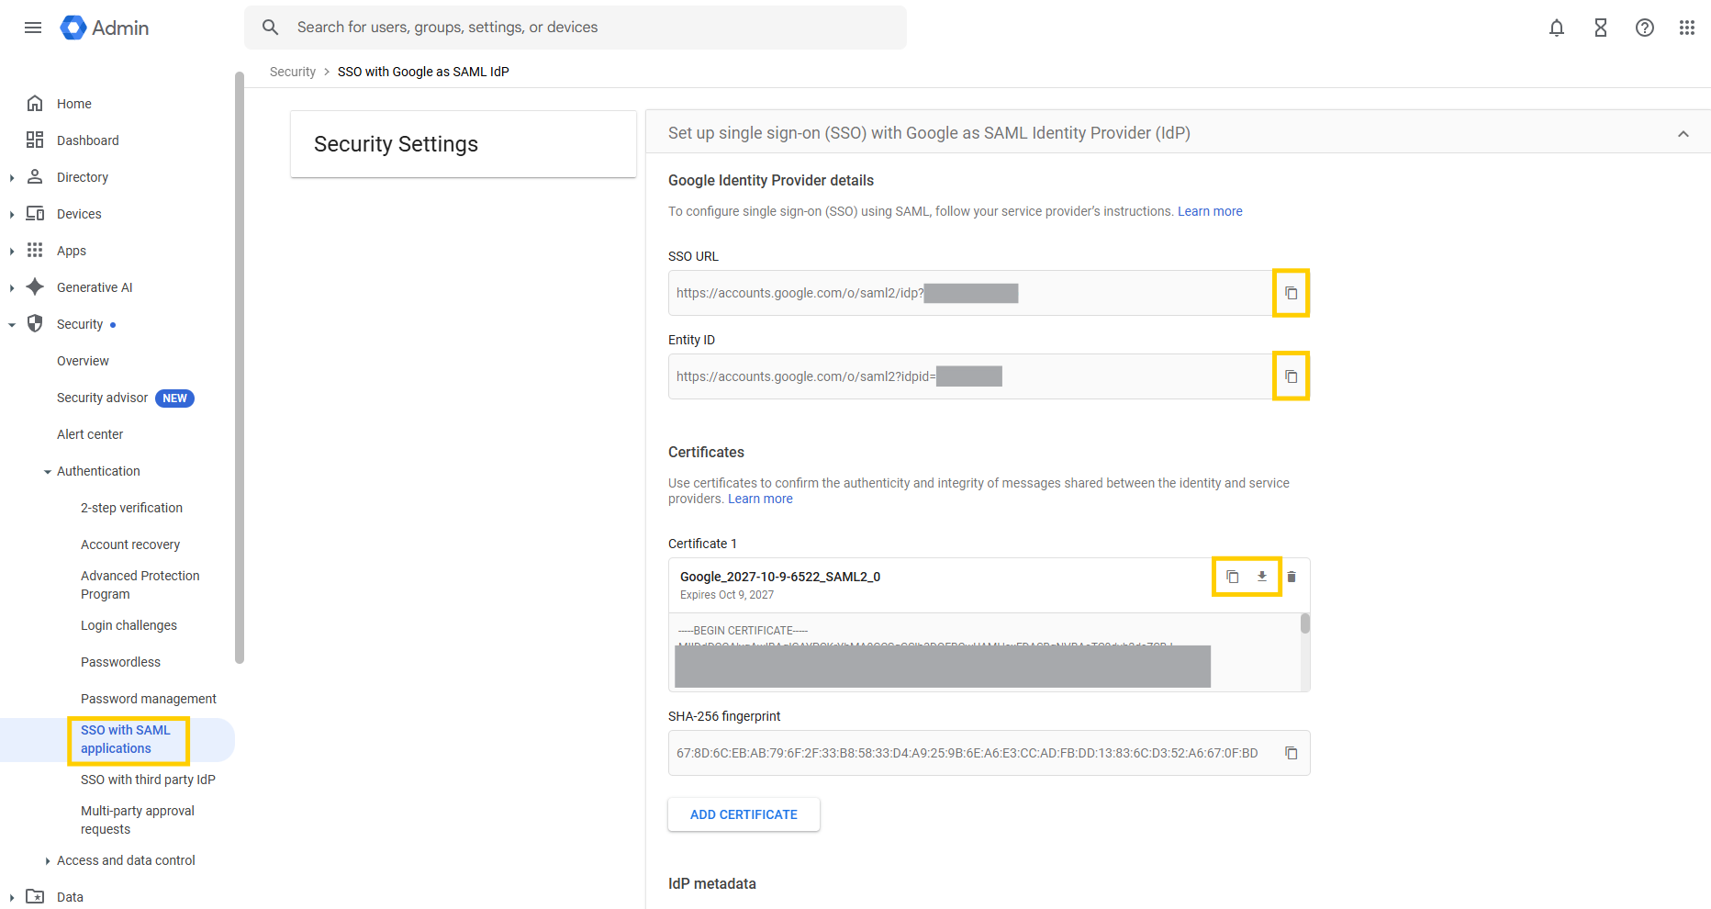Expand the Directory section arrow
Screen dimensions: 1711x909
tap(11, 178)
